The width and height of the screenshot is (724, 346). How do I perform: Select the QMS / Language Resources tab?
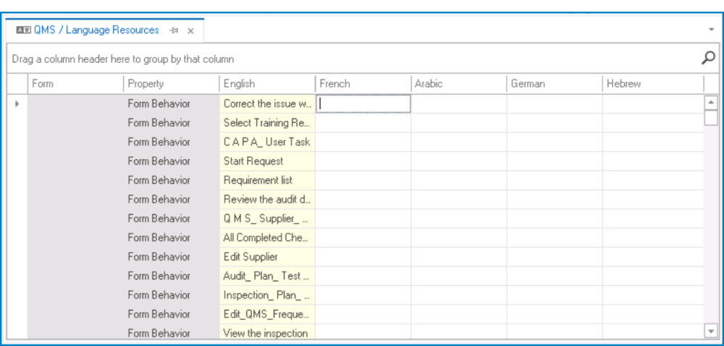tap(96, 30)
